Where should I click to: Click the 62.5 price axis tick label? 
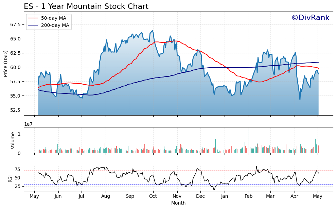[x=15, y=53]
